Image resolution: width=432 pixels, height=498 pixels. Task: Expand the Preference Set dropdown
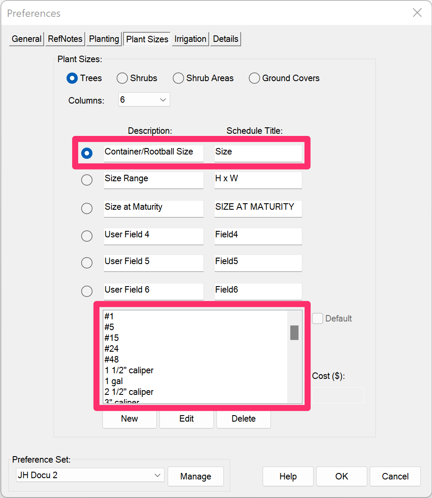pyautogui.click(x=90, y=475)
